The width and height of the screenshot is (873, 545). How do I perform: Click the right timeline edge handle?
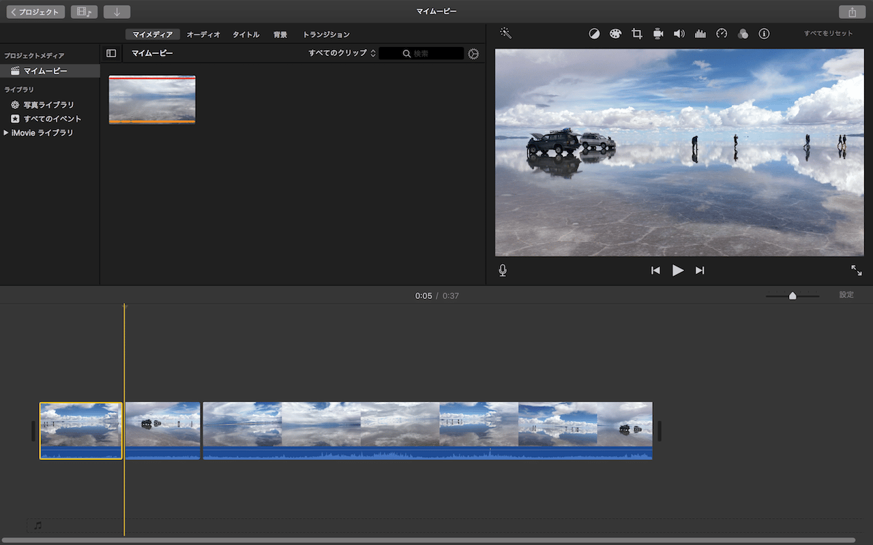(660, 431)
